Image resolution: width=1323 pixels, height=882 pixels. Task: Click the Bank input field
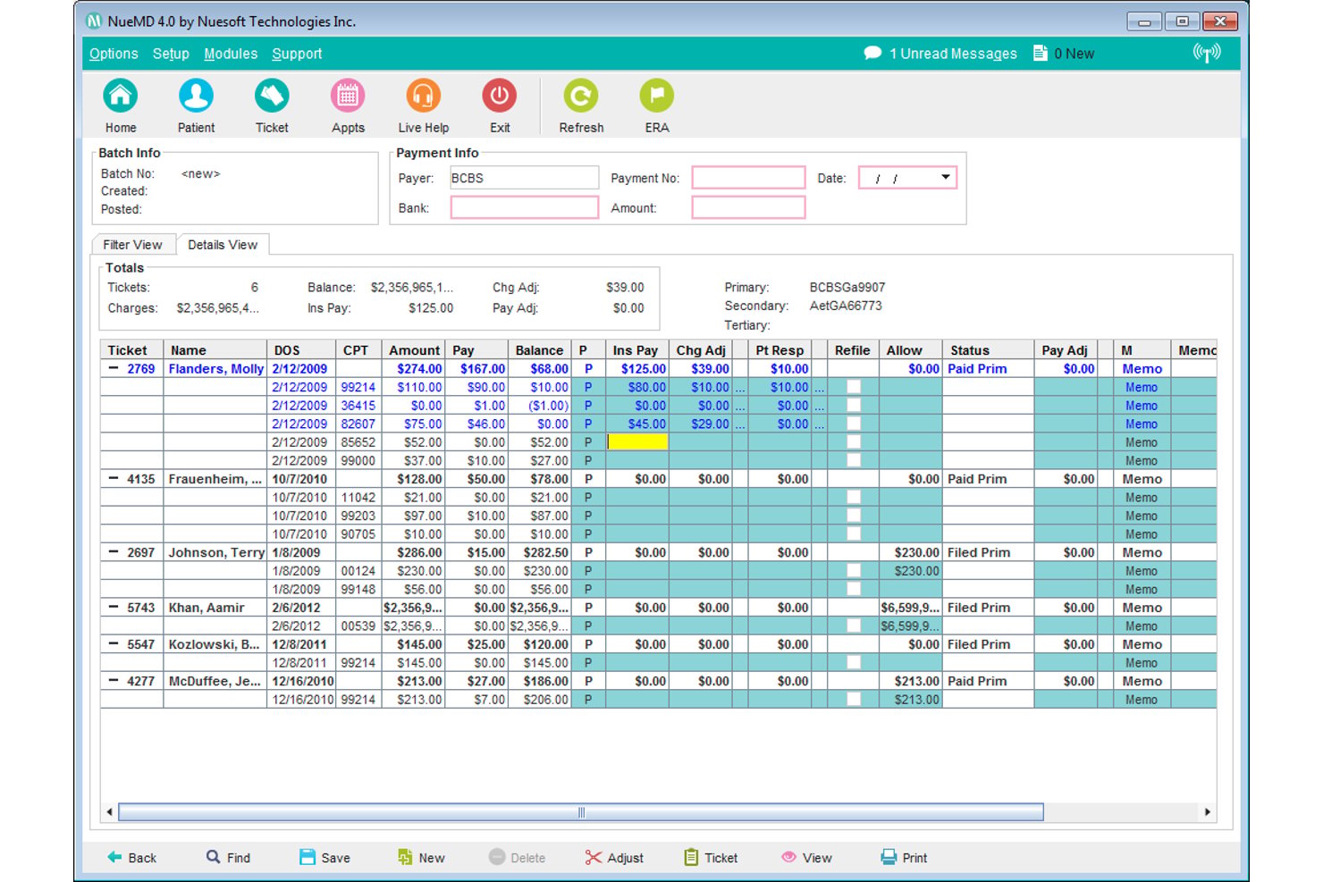524,207
